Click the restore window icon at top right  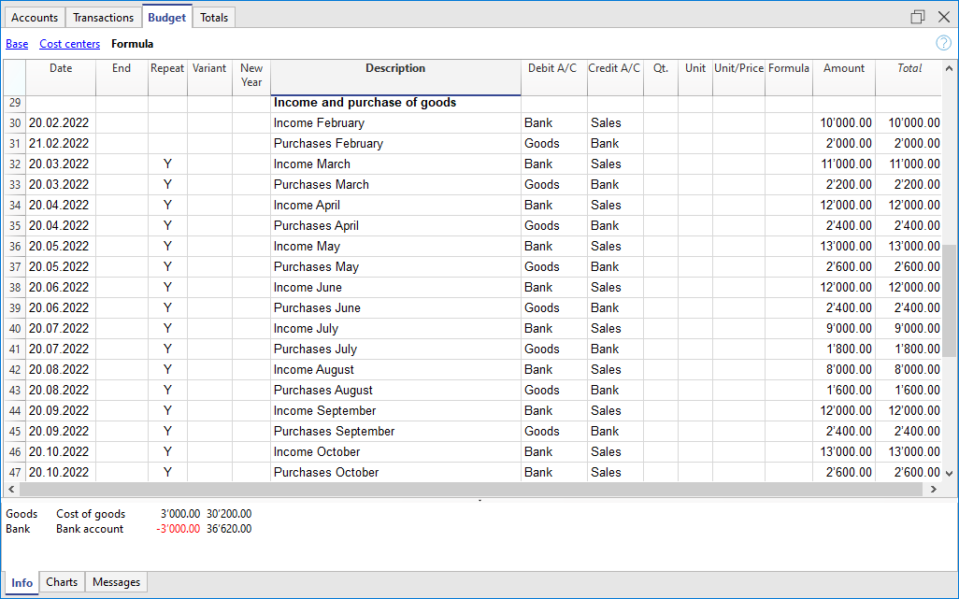[x=917, y=17]
